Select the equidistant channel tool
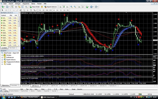 pyautogui.click(x=21, y=10)
